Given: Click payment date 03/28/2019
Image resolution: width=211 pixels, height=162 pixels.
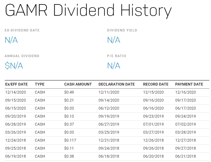Looking at the screenshot, I should (186, 132).
